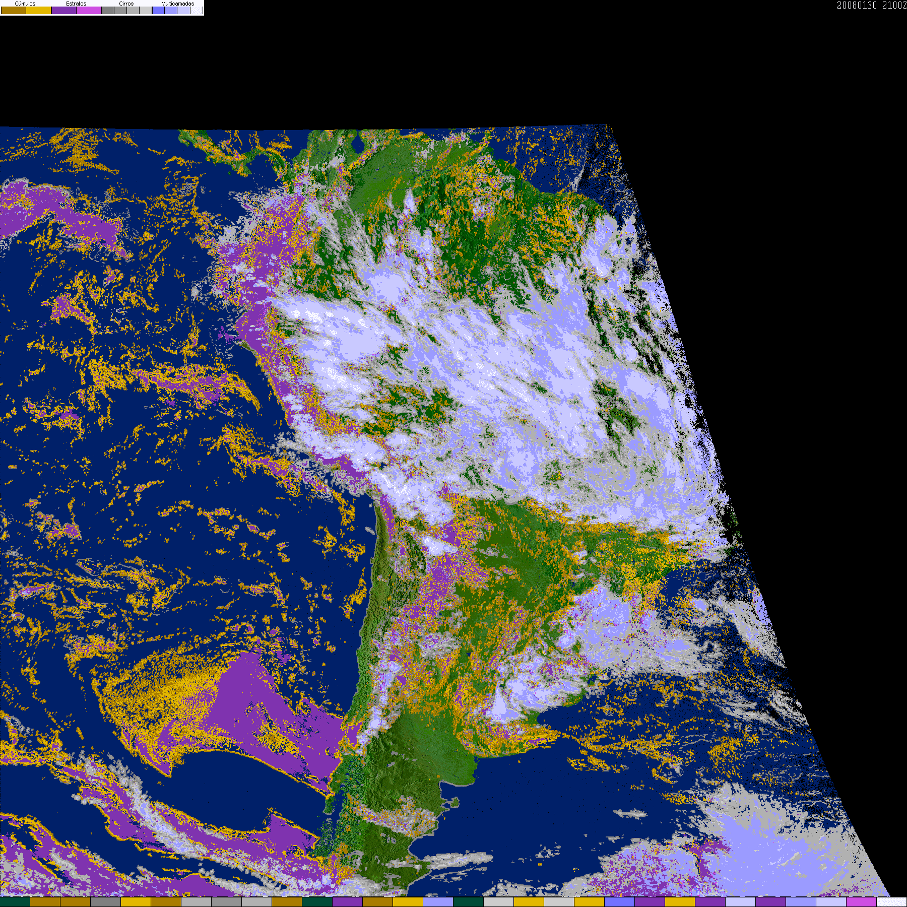Click the medium blue Multicamadas swatch
This screenshot has height=907, width=907.
(171, 11)
